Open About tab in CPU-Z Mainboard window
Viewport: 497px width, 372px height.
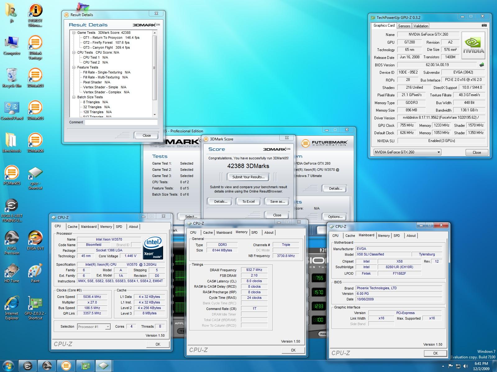coord(411,236)
